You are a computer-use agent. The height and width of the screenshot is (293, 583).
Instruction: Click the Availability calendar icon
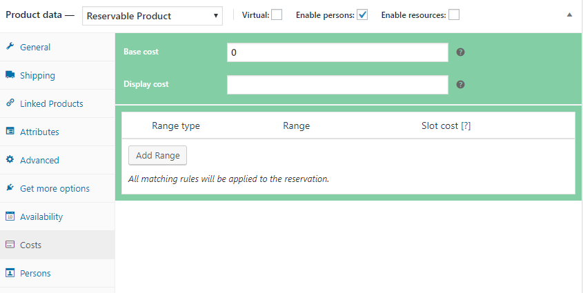pos(10,216)
